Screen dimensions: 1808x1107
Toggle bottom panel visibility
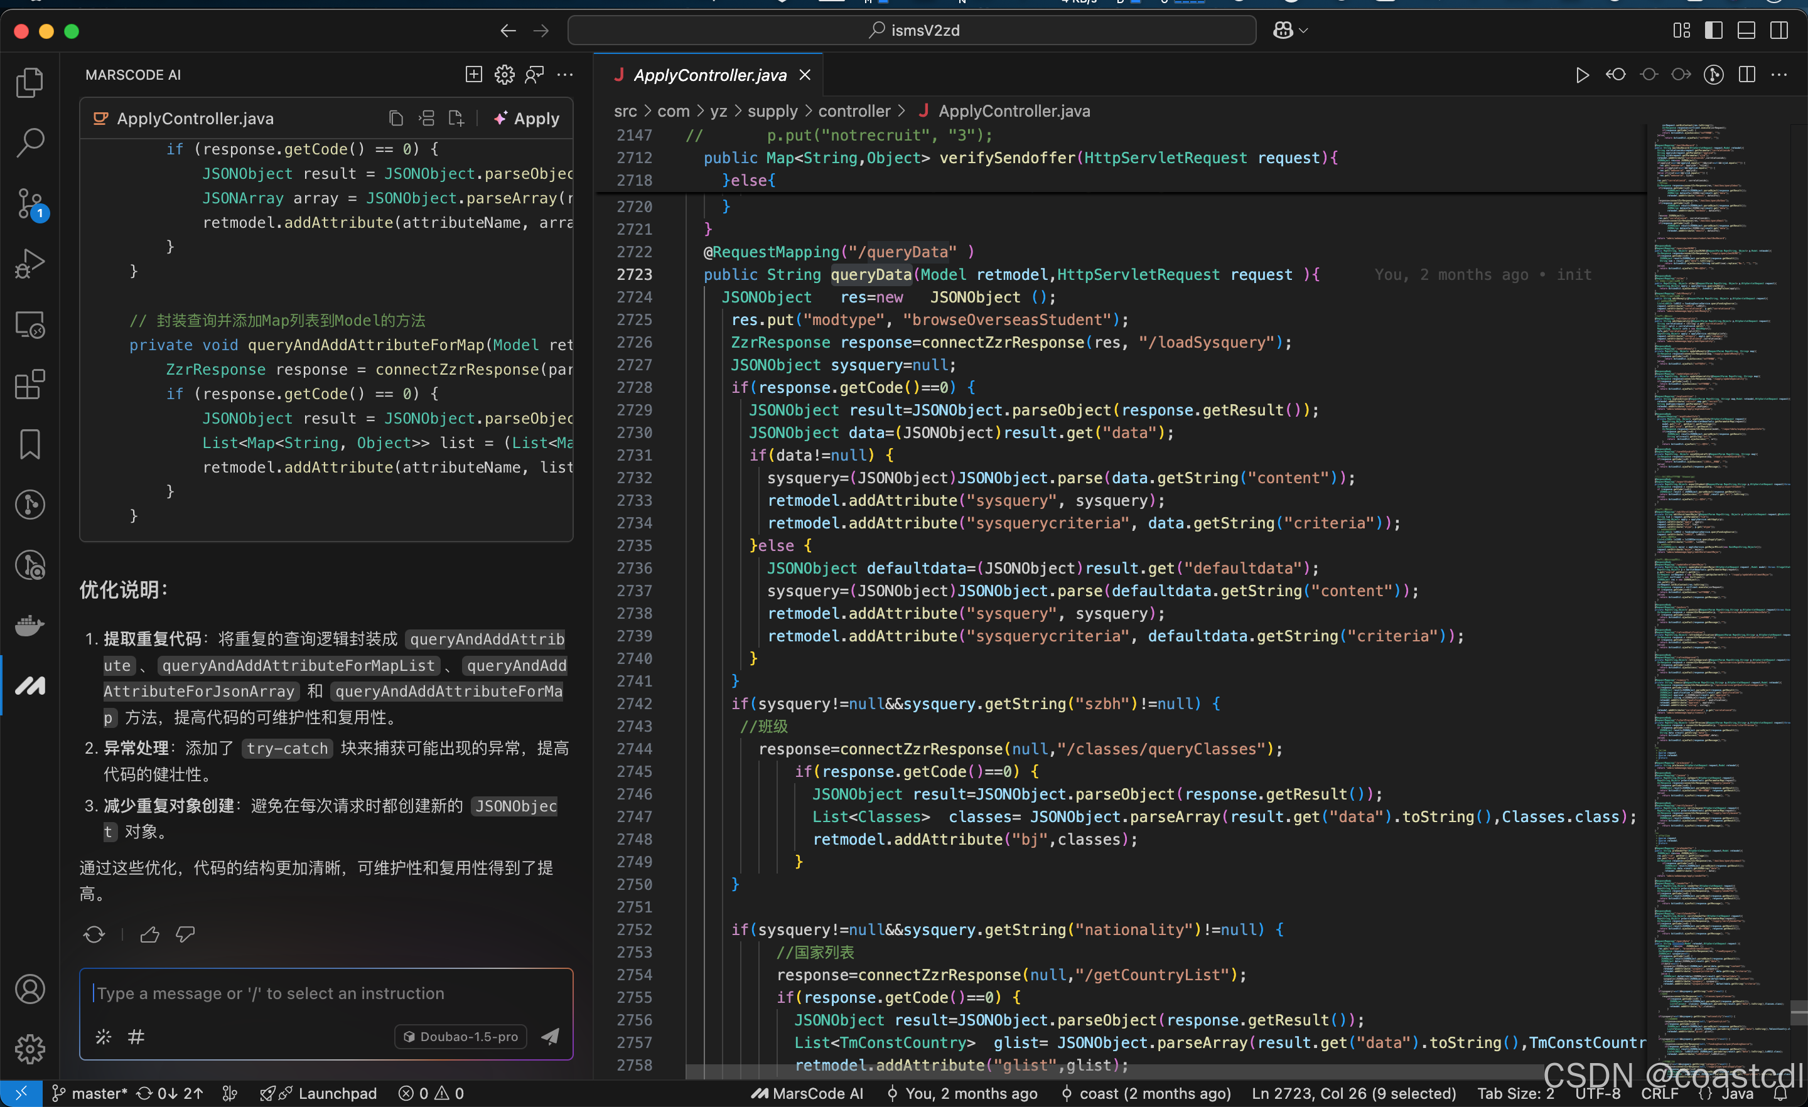pyautogui.click(x=1746, y=30)
